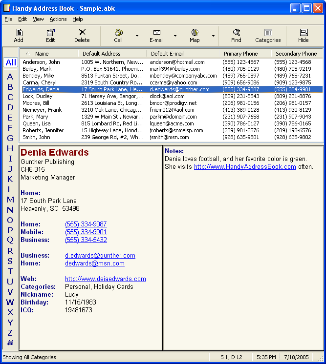Click the 7/18/2005 status bar date
The width and height of the screenshot is (326, 364).
coord(296,357)
